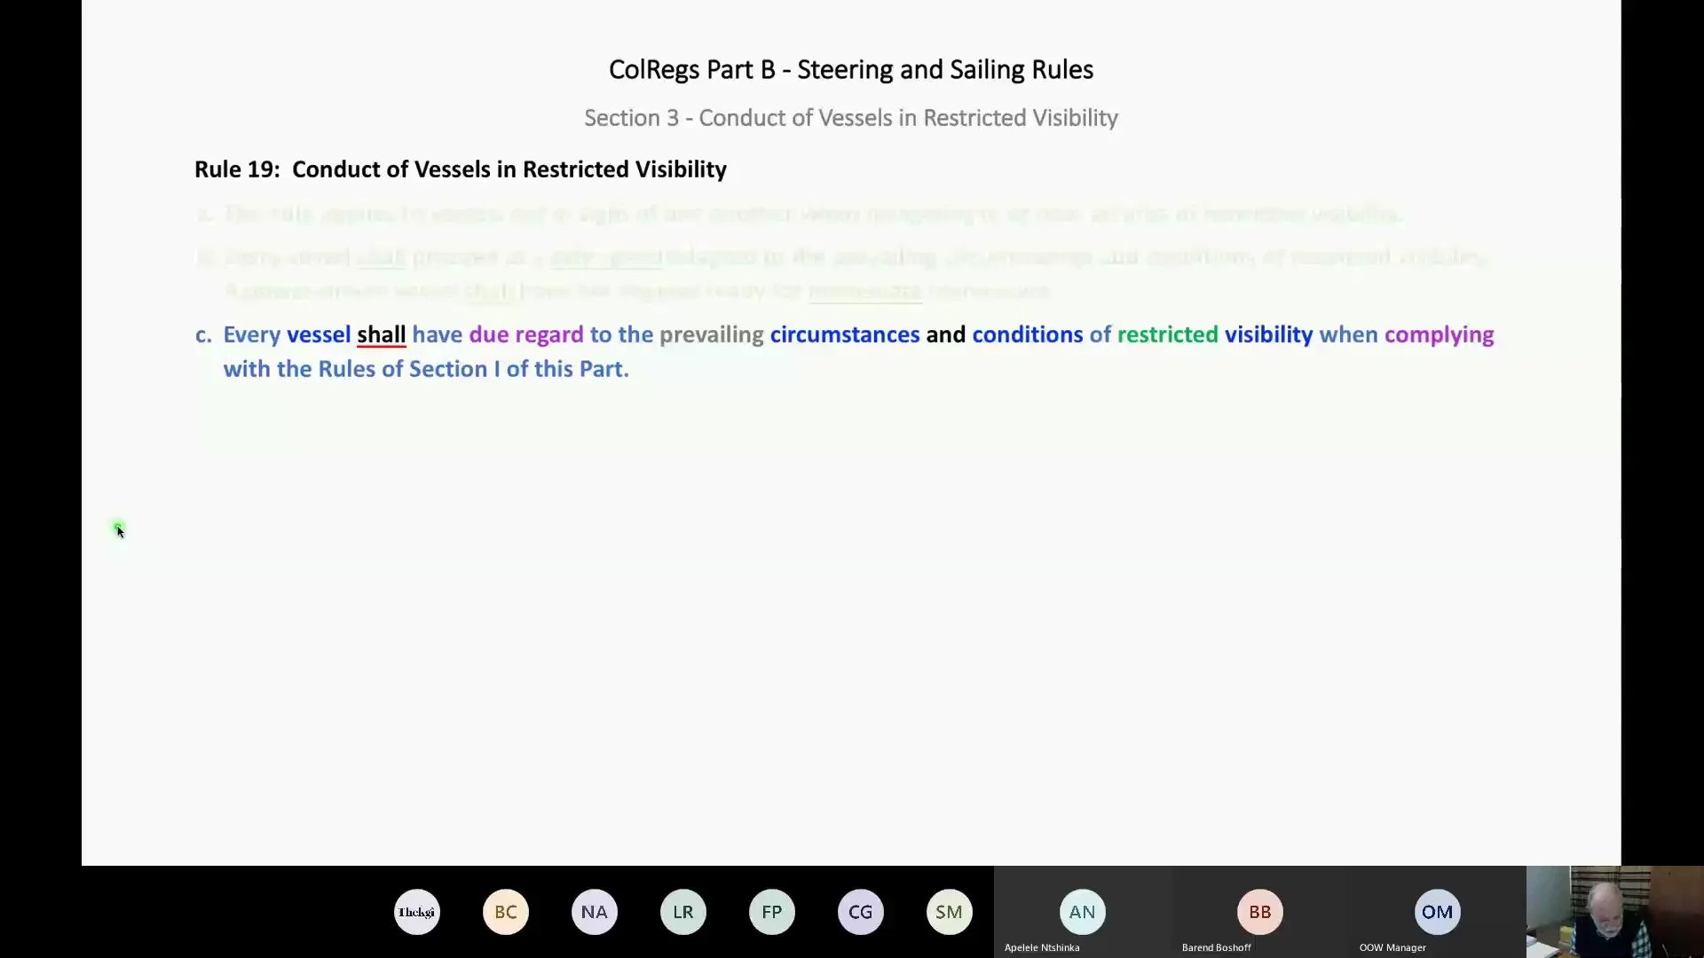
Task: Click the LR attendee icon
Action: point(682,912)
